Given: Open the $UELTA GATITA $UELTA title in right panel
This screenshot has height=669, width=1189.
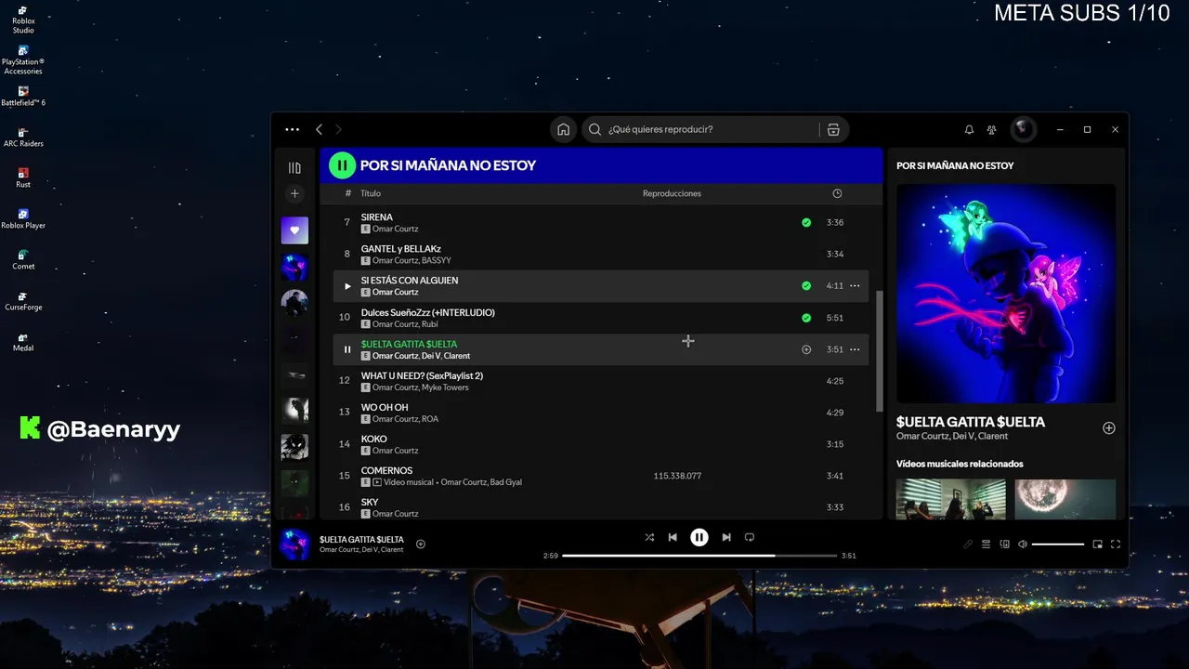Looking at the screenshot, I should (971, 422).
